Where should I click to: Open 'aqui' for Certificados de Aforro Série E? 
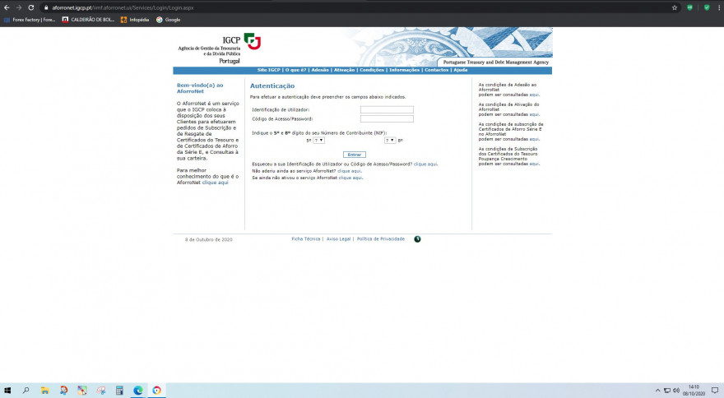(534, 139)
